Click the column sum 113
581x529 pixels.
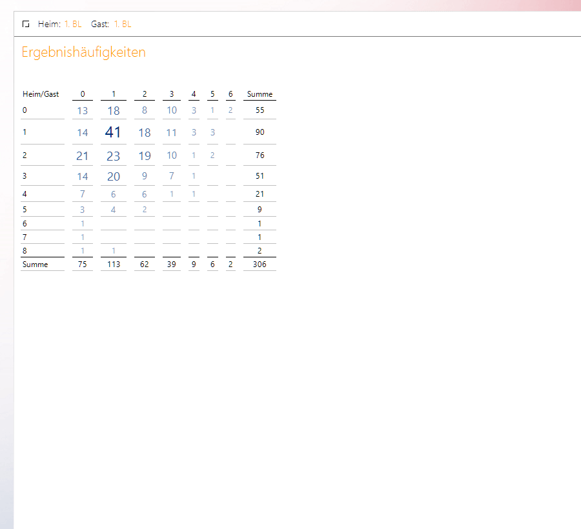(x=113, y=264)
